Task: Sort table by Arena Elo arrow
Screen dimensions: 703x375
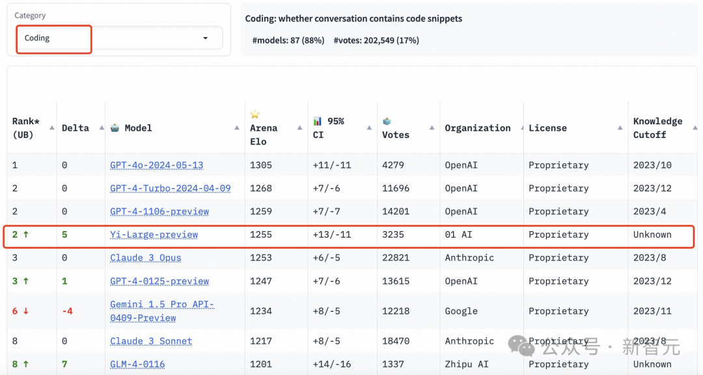Action: click(x=300, y=128)
